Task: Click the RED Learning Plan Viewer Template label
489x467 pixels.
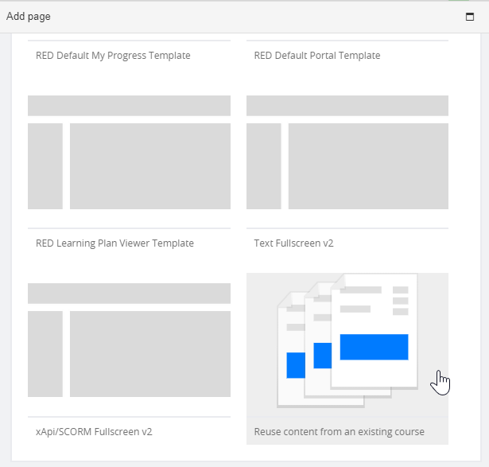Action: (114, 243)
